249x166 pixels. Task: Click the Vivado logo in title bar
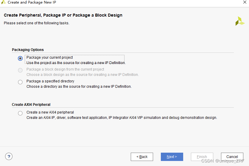[4, 2]
